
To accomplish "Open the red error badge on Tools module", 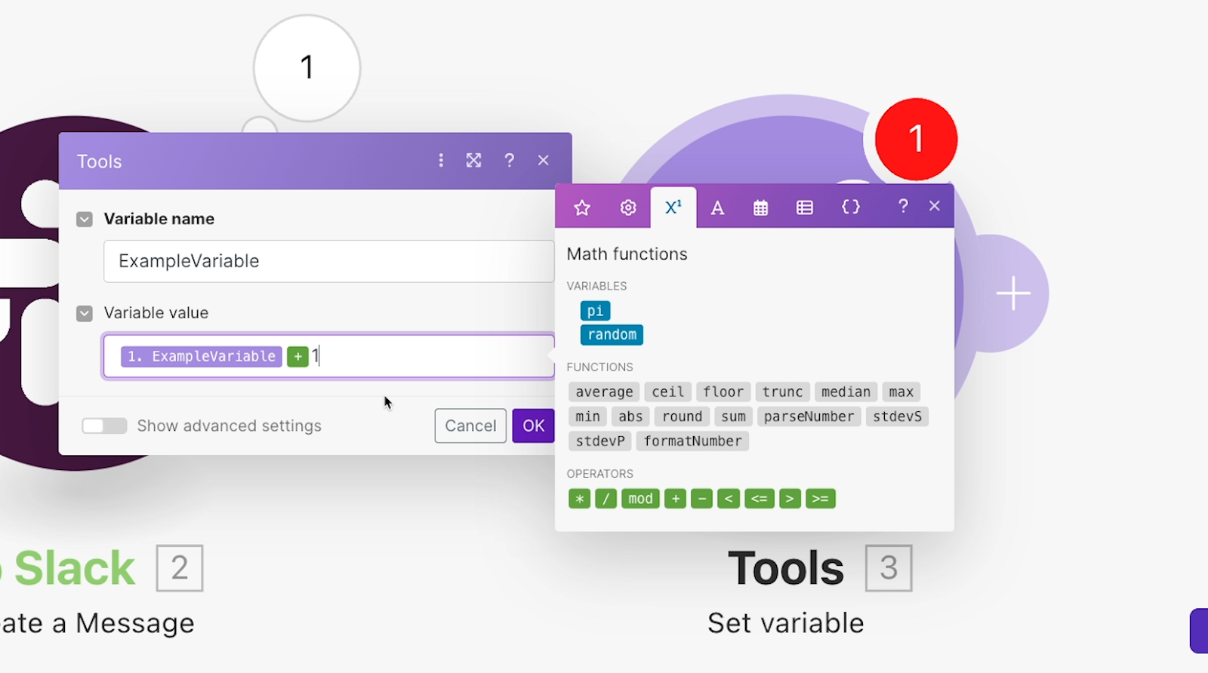I will coord(916,140).
